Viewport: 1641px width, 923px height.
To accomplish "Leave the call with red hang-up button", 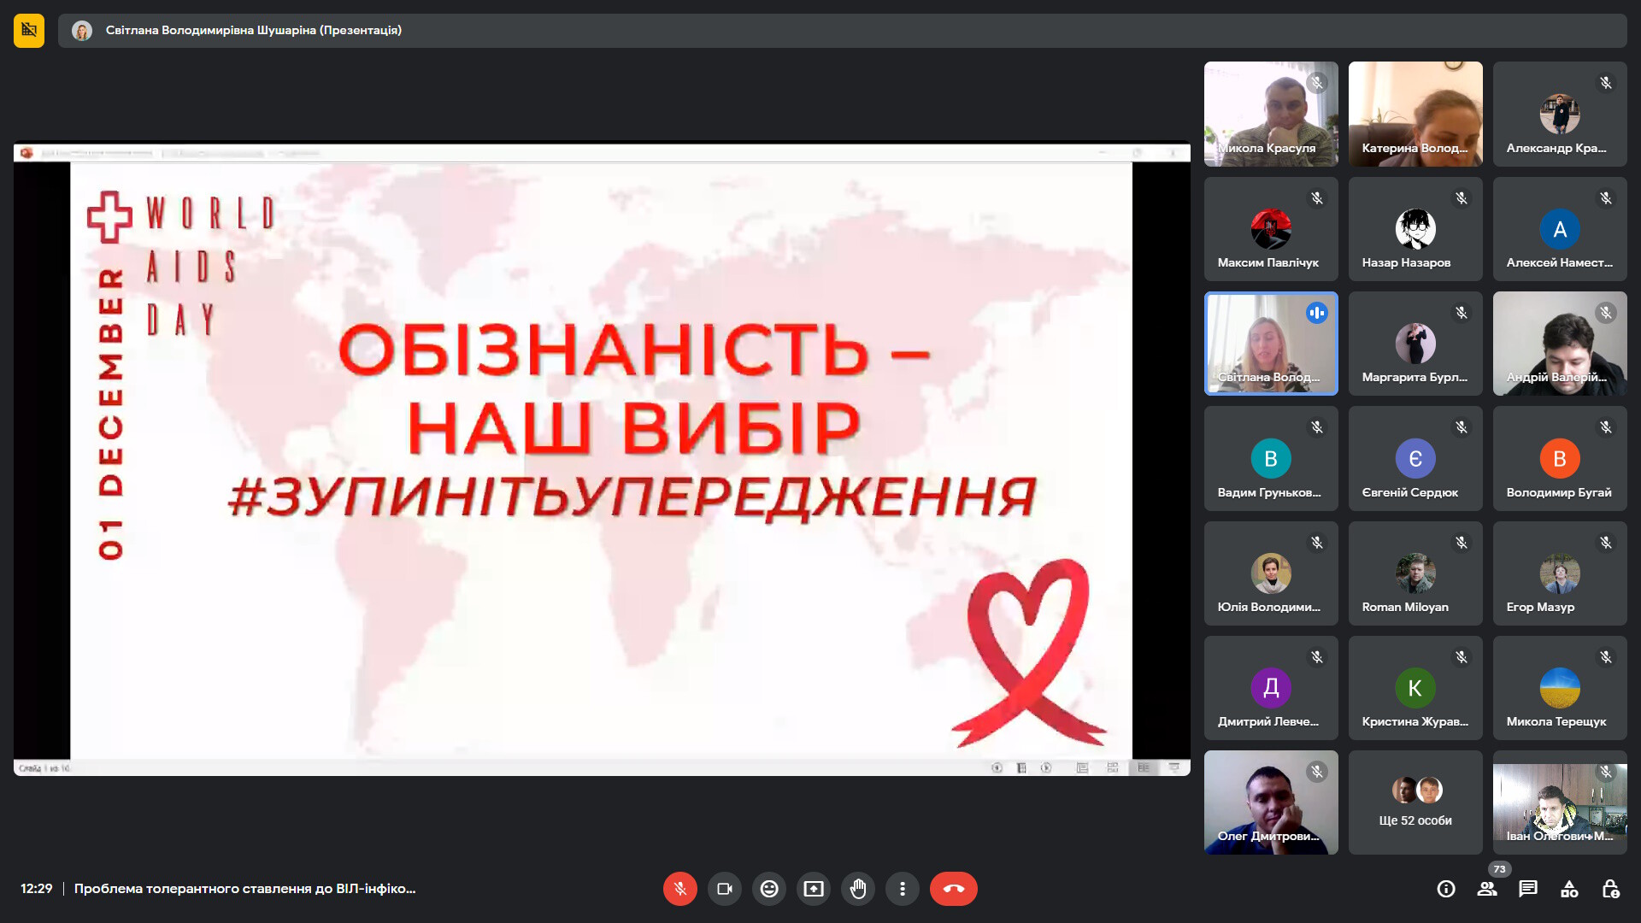I will [x=954, y=889].
